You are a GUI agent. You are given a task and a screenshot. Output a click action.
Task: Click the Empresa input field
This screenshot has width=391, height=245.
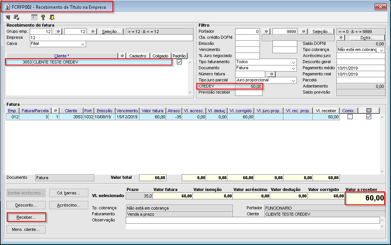[x=111, y=38]
